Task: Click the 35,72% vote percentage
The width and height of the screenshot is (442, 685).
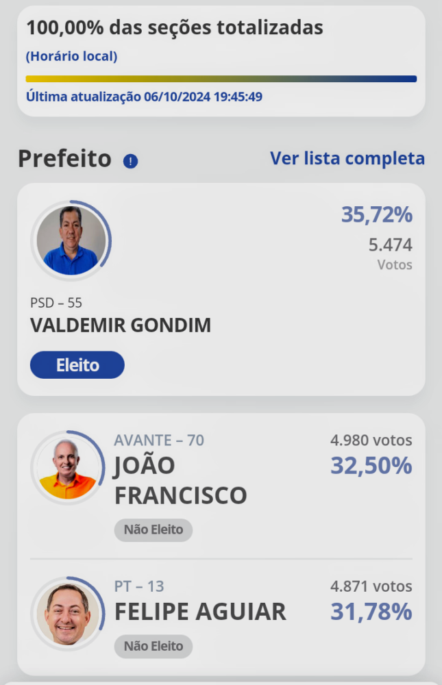Action: 377,215
